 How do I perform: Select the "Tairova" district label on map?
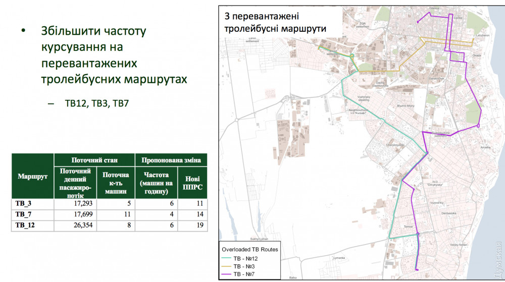coord(409,227)
